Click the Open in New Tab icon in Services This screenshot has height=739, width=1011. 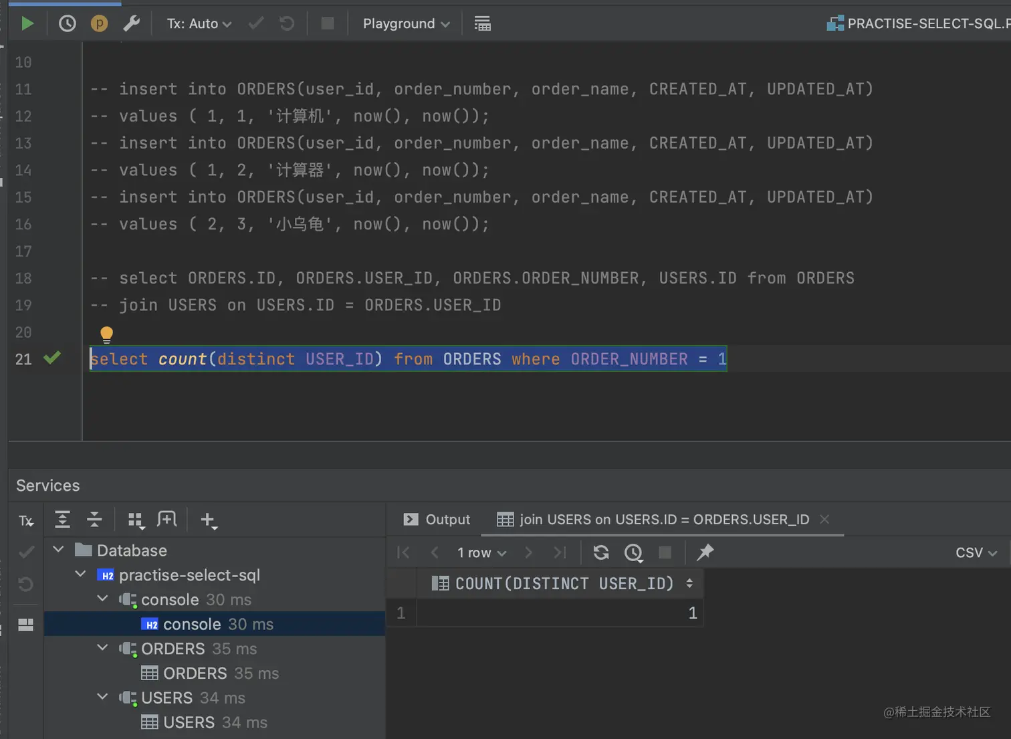[166, 519]
